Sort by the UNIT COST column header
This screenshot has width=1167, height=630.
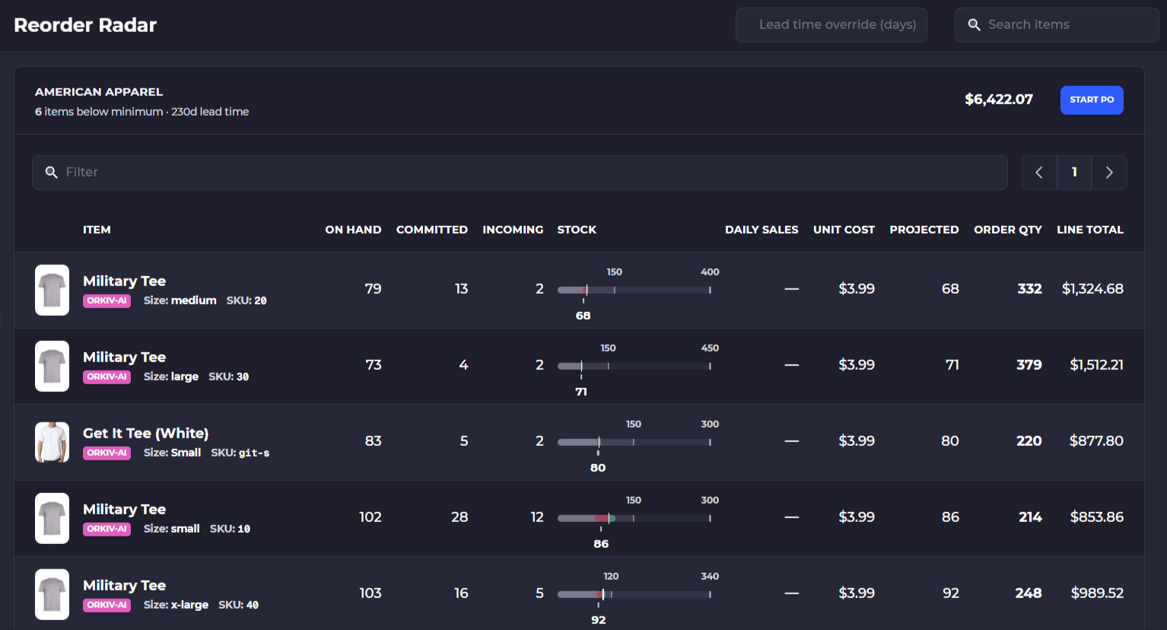tap(844, 230)
